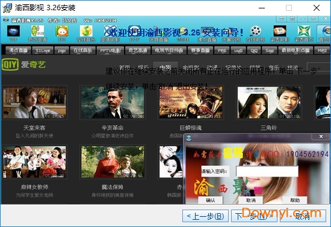The width and height of the screenshot is (331, 227).
Task: Select the 最新电影点播 tab
Action: (x=295, y=50)
